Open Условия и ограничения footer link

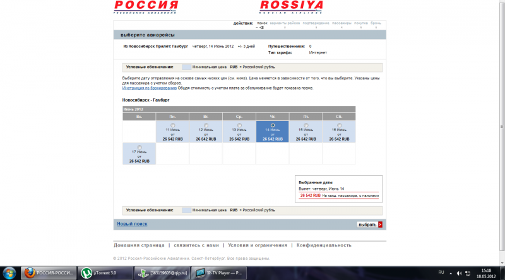pyautogui.click(x=258, y=245)
